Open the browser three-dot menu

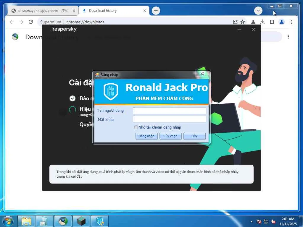[291, 22]
